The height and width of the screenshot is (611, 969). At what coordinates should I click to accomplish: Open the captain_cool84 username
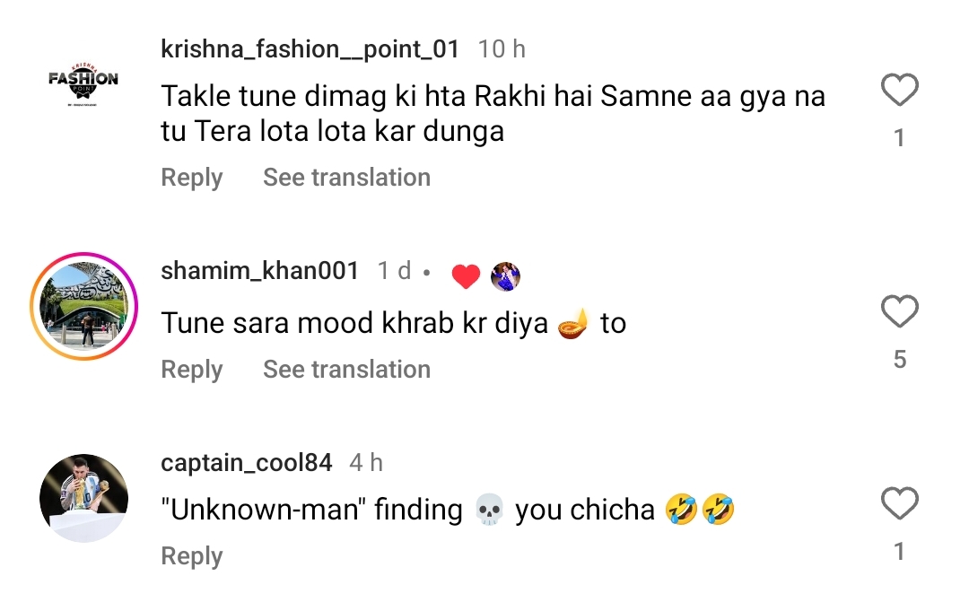pyautogui.click(x=246, y=463)
